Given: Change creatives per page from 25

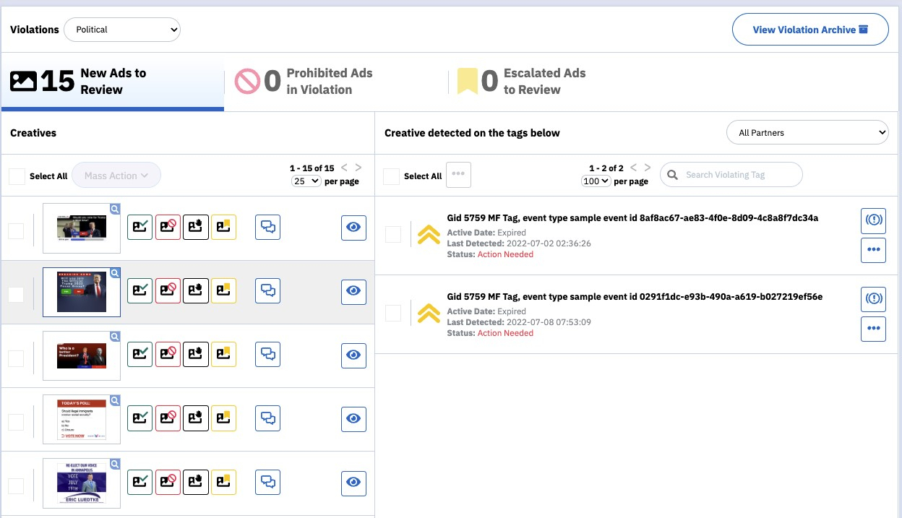Looking at the screenshot, I should 306,181.
